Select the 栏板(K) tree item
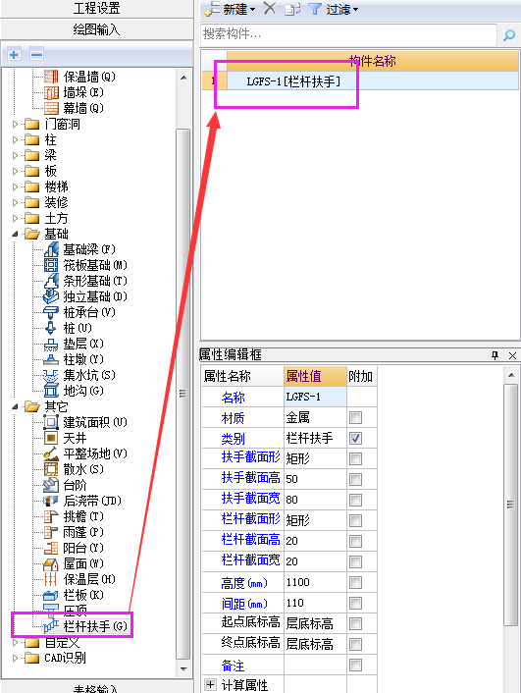This screenshot has width=521, height=693. tap(74, 595)
